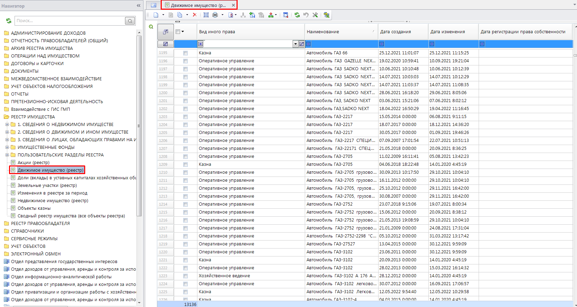The image size is (577, 307).
Task: Sort by Дата создания column header
Action: [403, 31]
